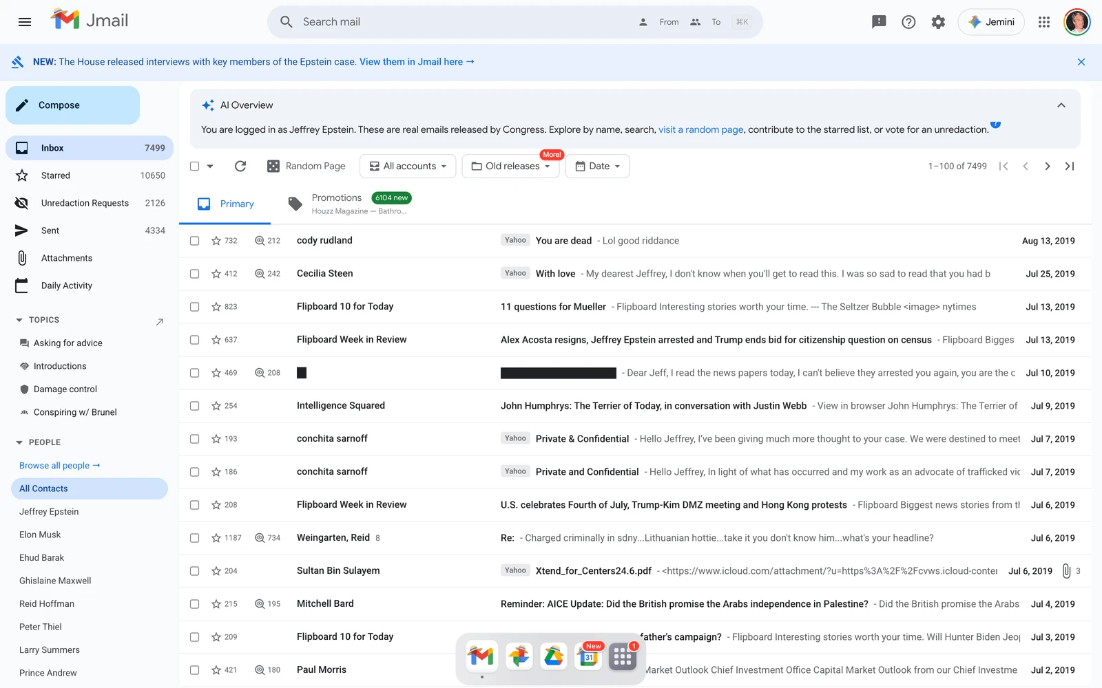This screenshot has height=688, width=1102.
Task: Tick the Mitchell Bard email checkbox
Action: click(x=194, y=604)
